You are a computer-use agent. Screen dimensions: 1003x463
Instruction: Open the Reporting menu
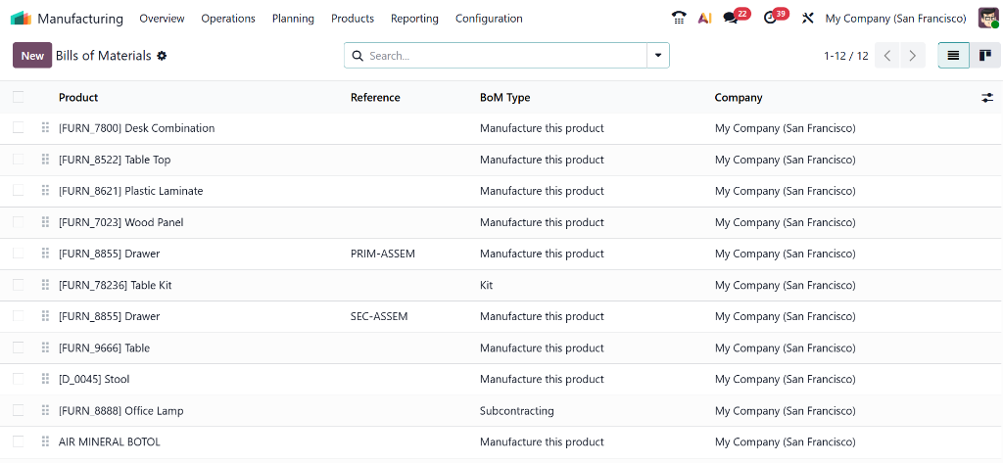[414, 19]
